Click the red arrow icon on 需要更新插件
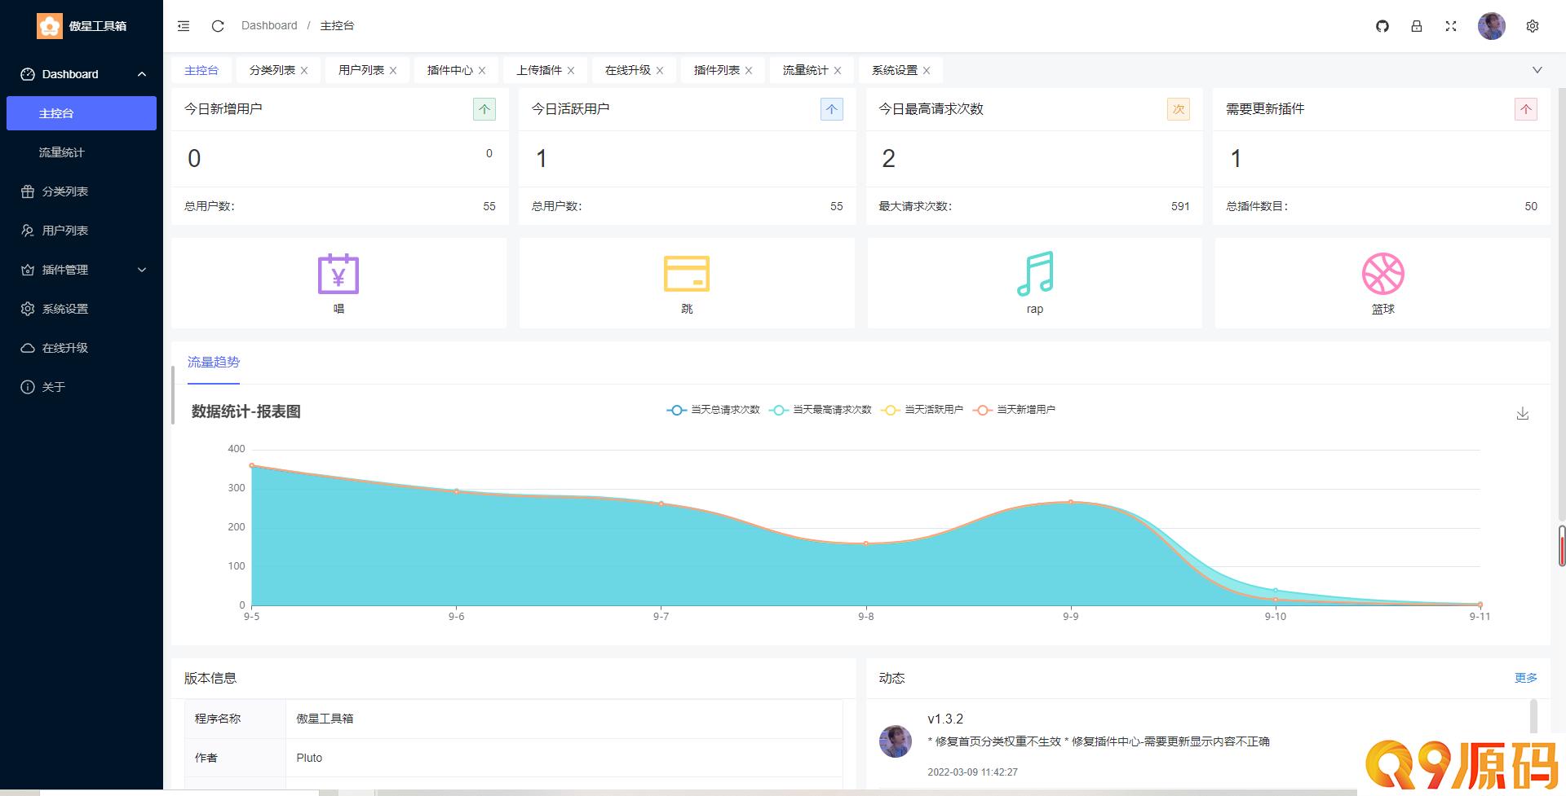This screenshot has width=1566, height=796. tap(1526, 109)
